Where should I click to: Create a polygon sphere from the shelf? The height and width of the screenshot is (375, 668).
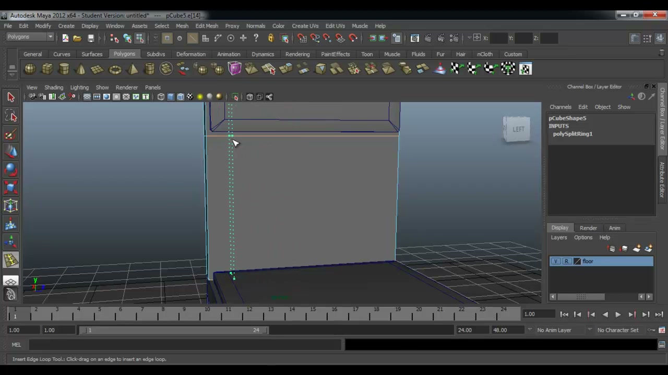point(30,69)
